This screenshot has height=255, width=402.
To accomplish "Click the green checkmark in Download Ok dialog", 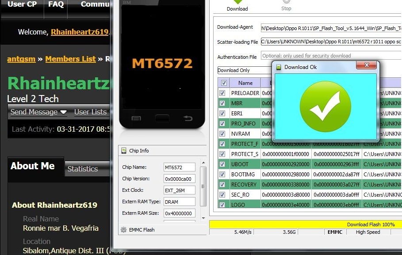I will (325, 107).
